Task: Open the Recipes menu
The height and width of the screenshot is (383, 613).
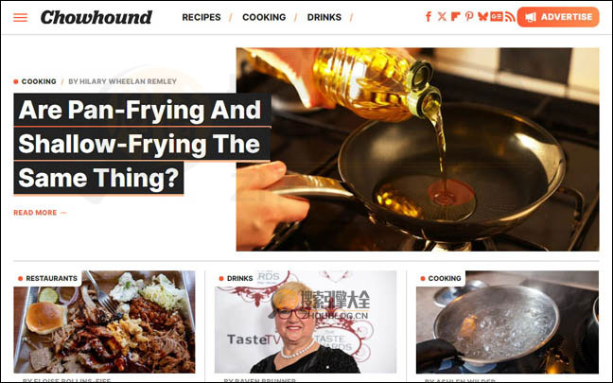Action: 201,17
